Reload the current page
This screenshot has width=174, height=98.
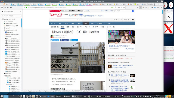[8, 7]
